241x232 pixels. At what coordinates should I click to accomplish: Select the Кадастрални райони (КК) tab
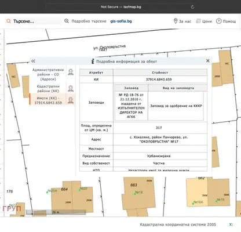(x=48, y=89)
